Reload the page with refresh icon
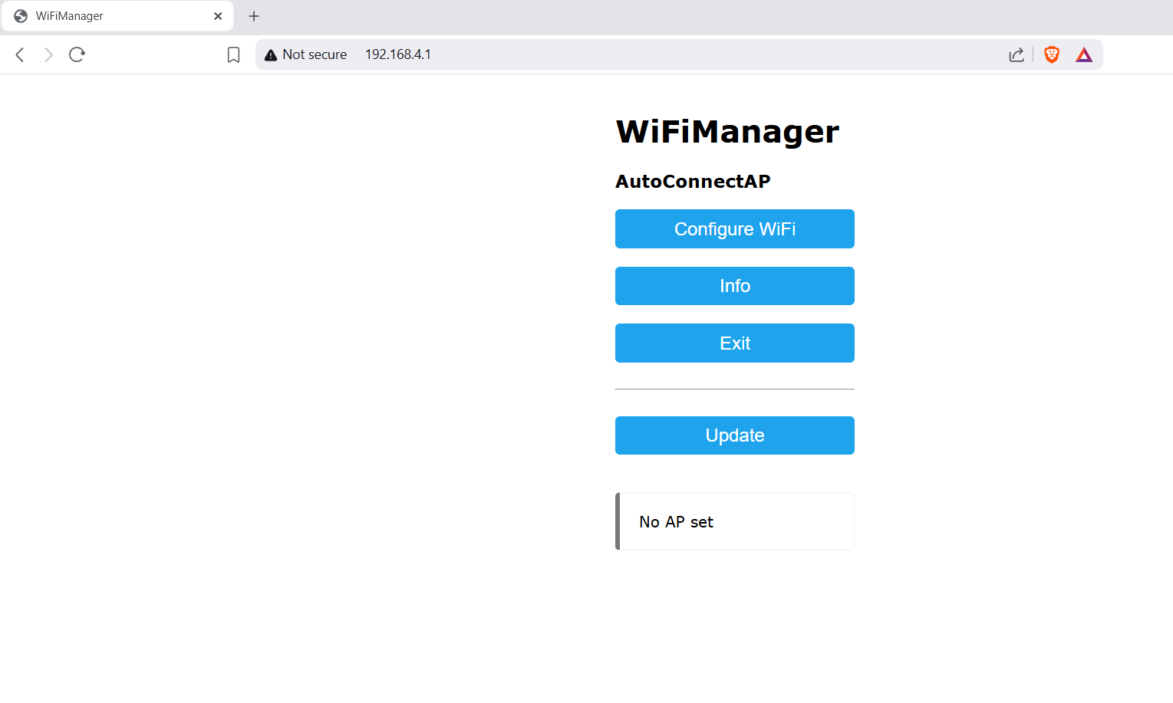Image resolution: width=1173 pixels, height=703 pixels. pyautogui.click(x=77, y=54)
